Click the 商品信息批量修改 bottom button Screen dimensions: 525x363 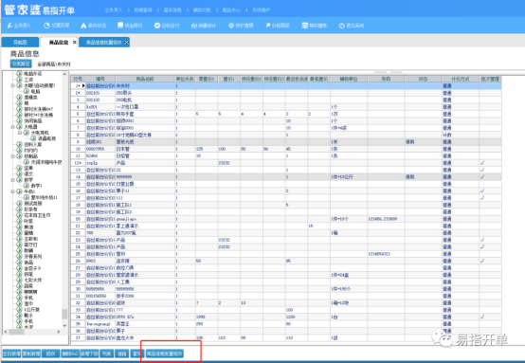(x=164, y=354)
